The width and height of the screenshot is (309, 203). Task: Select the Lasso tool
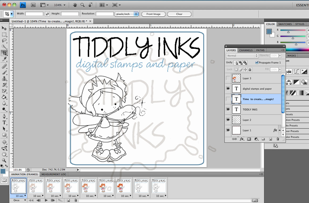pyautogui.click(x=4, y=41)
